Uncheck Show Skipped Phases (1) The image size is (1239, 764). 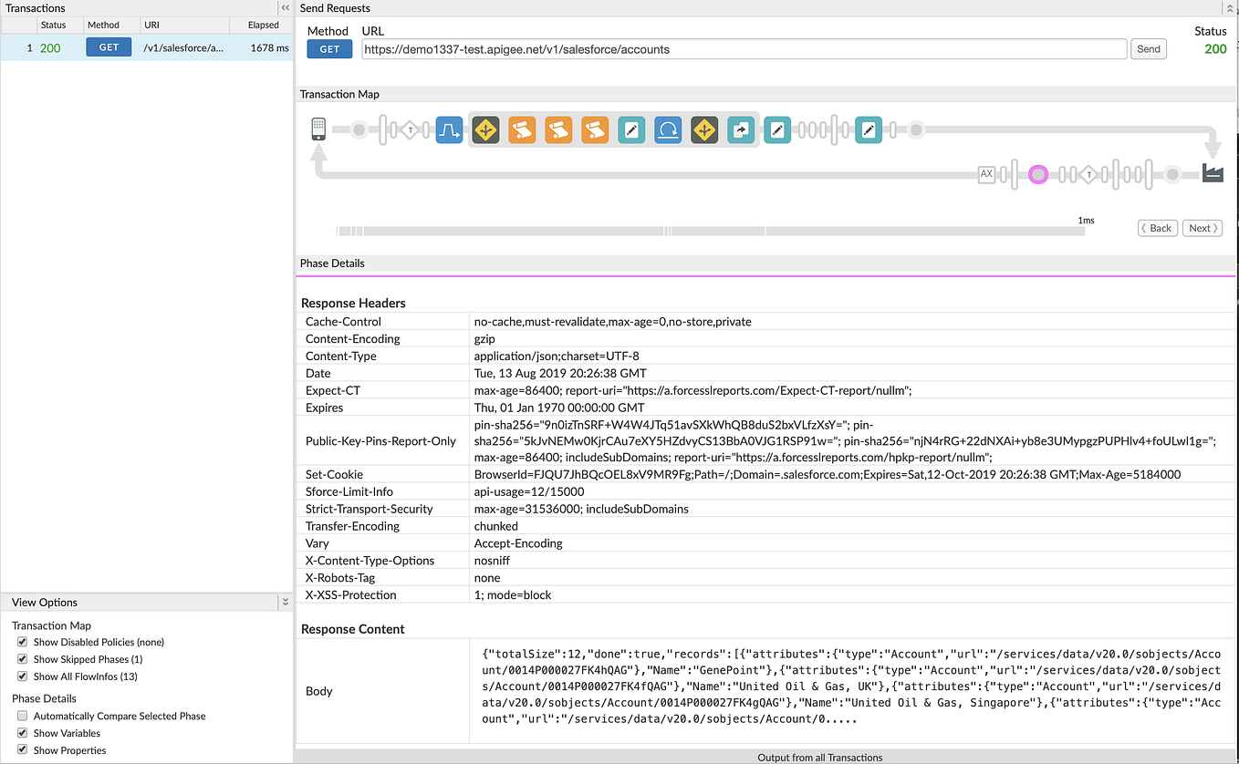pos(21,658)
